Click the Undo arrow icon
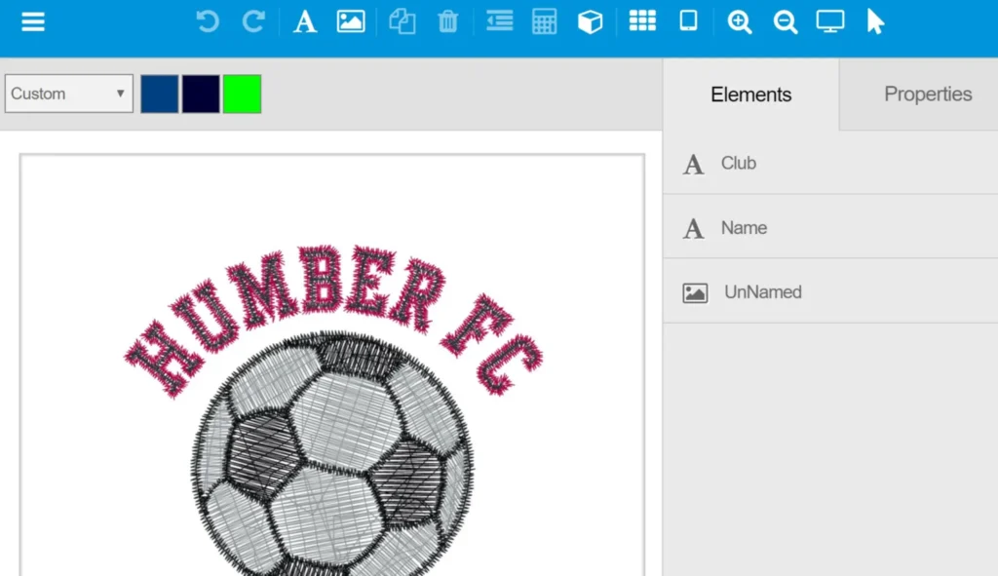This screenshot has height=576, width=998. (x=208, y=21)
